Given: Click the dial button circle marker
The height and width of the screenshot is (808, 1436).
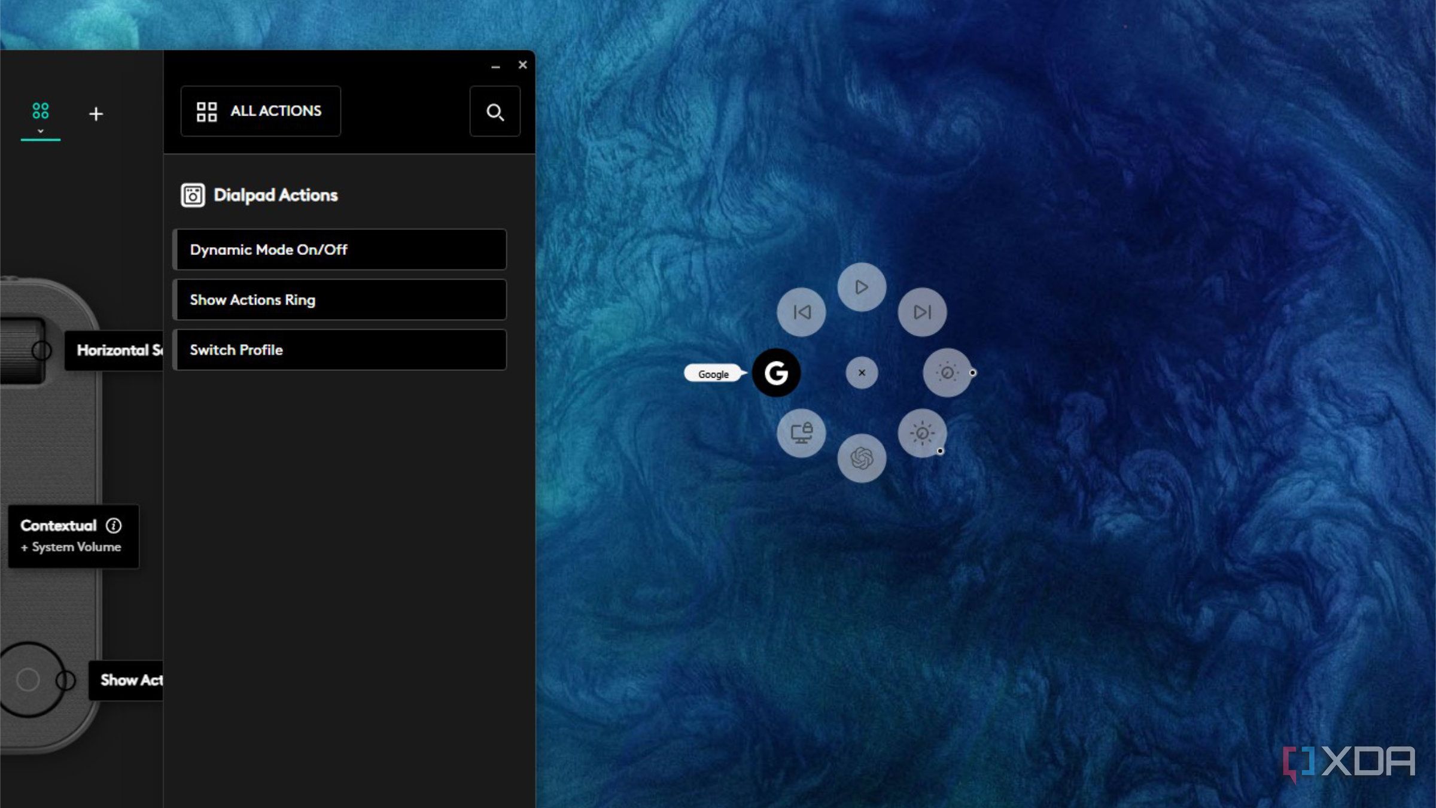Looking at the screenshot, I should click(65, 681).
